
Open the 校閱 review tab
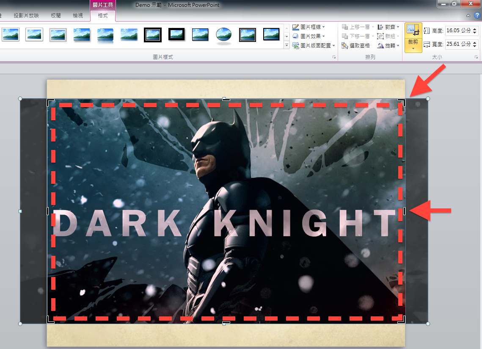tap(55, 15)
